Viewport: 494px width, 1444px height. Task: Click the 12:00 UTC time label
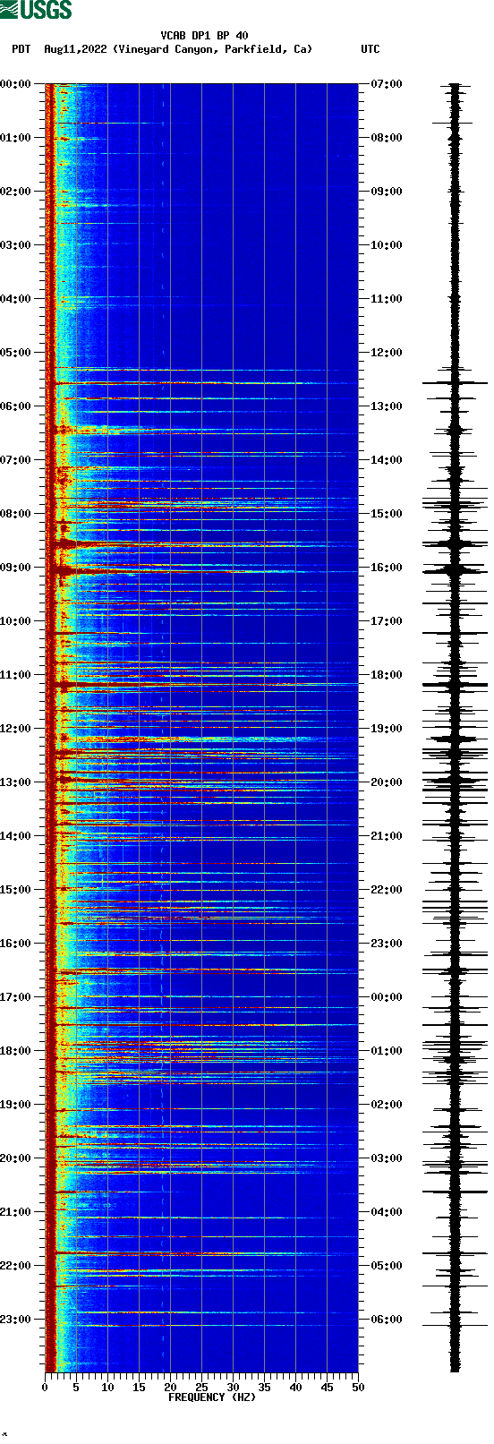[387, 353]
